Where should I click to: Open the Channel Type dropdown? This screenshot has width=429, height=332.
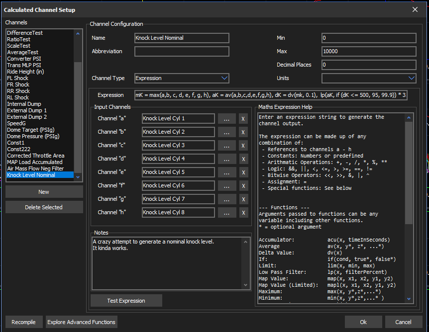pos(182,78)
